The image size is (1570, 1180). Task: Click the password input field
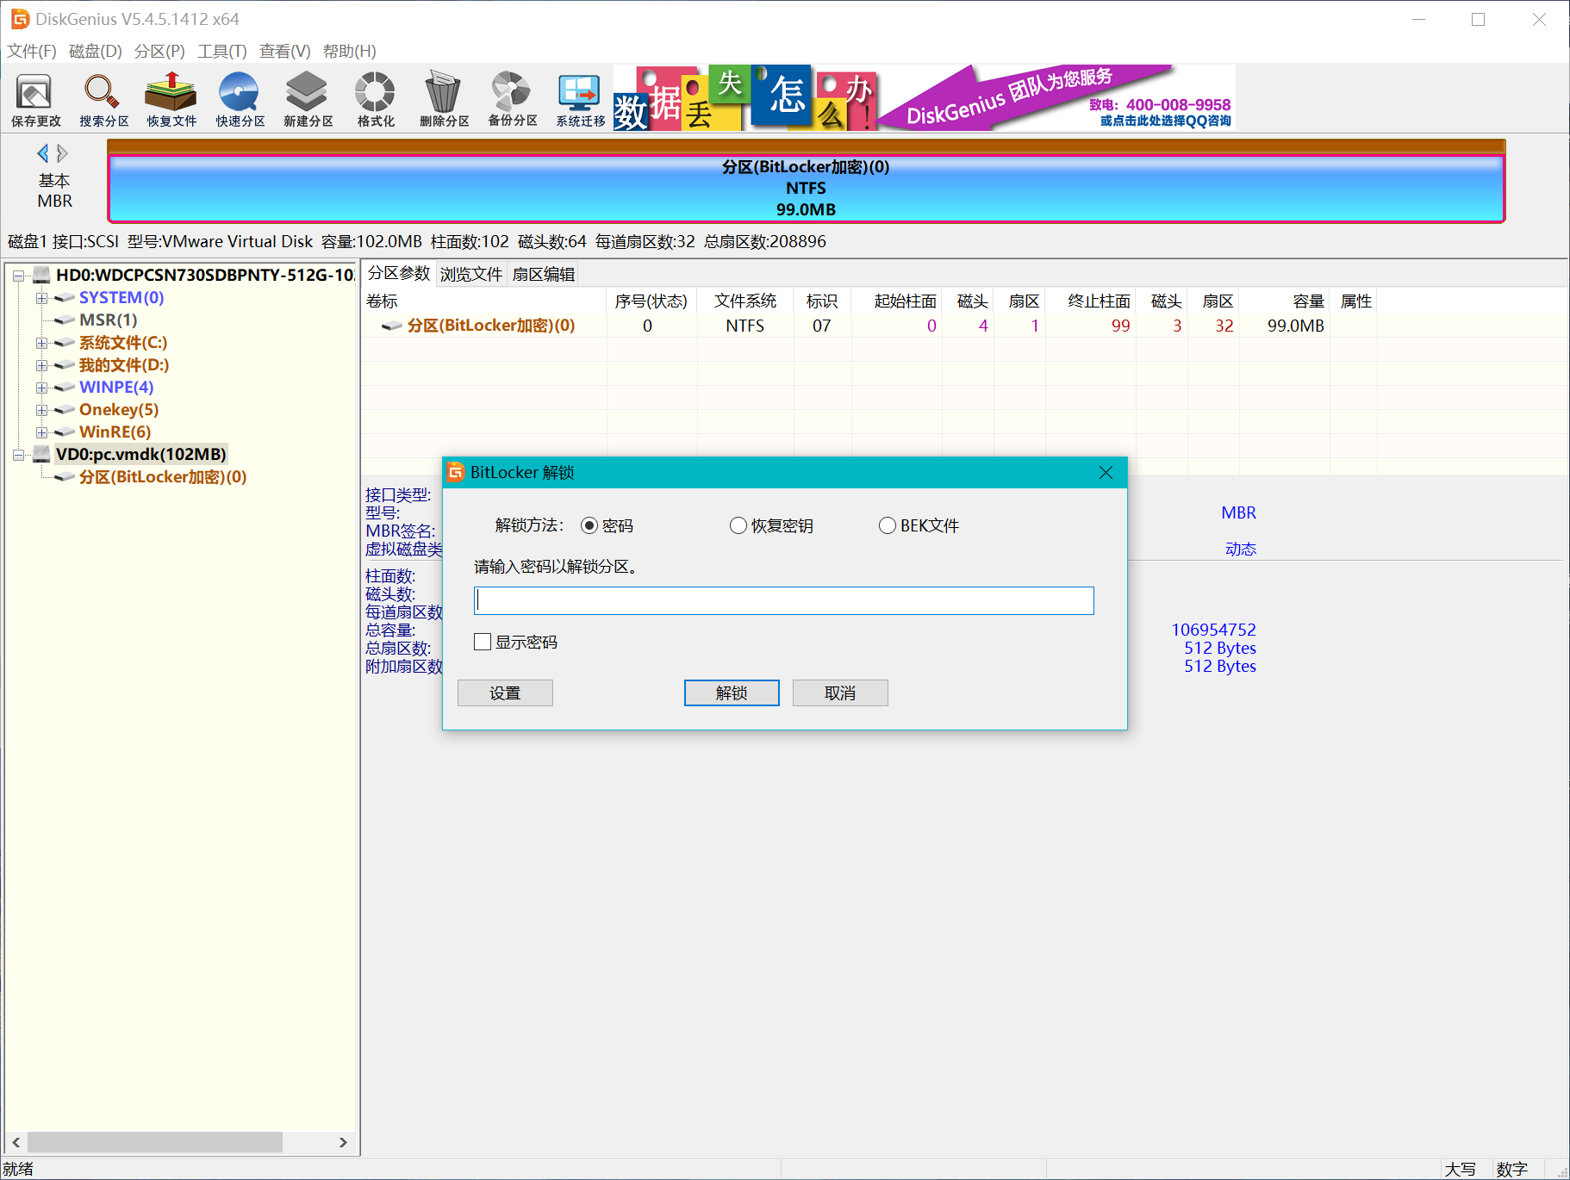(784, 600)
